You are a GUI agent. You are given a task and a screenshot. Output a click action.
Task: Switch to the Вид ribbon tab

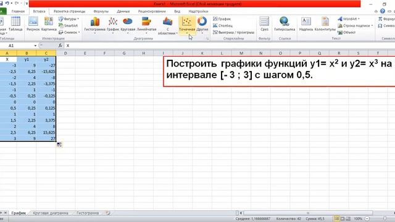point(177,11)
